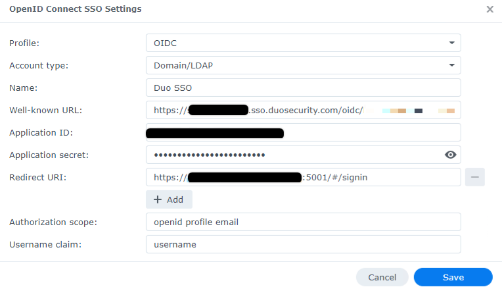Click the plus icon on Add button
This screenshot has width=502, height=287.
(158, 199)
